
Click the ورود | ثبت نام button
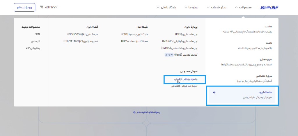click(24, 7)
